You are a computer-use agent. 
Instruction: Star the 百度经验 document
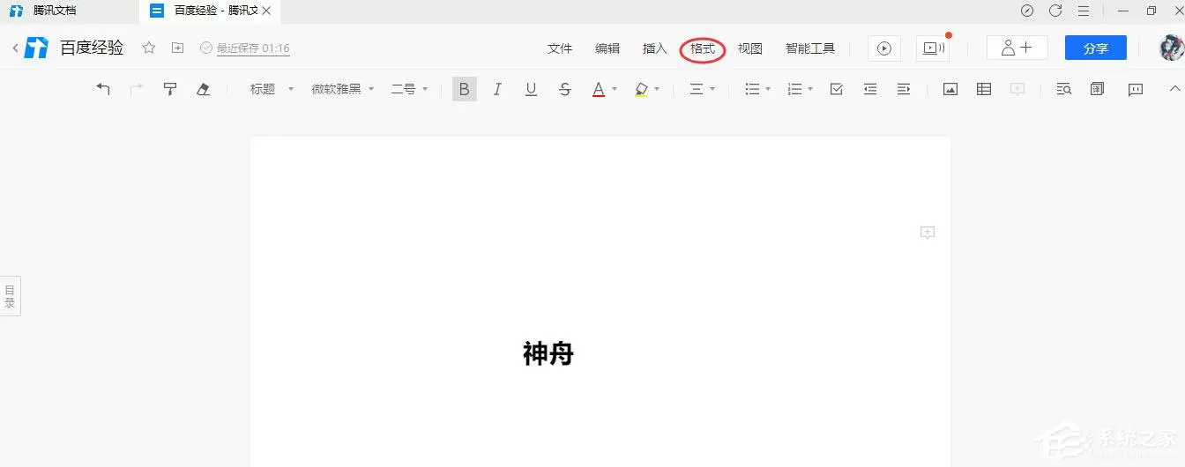(149, 48)
